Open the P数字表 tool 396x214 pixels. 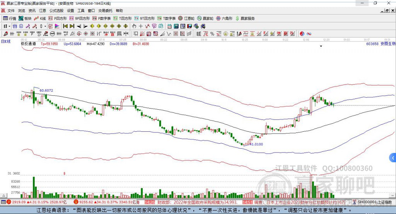coord(102,19)
